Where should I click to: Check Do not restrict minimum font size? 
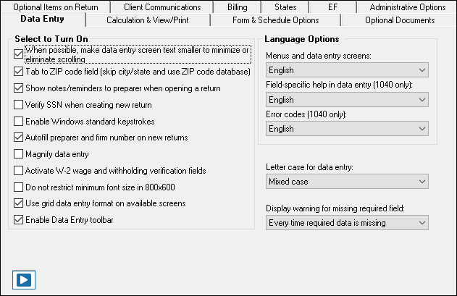pyautogui.click(x=19, y=187)
